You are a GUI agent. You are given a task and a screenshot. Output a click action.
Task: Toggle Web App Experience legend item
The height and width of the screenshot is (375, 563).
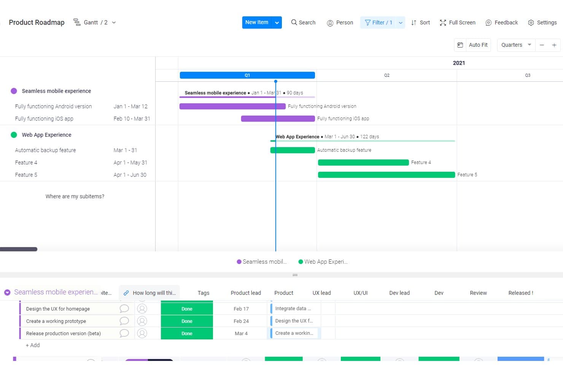tap(323, 262)
